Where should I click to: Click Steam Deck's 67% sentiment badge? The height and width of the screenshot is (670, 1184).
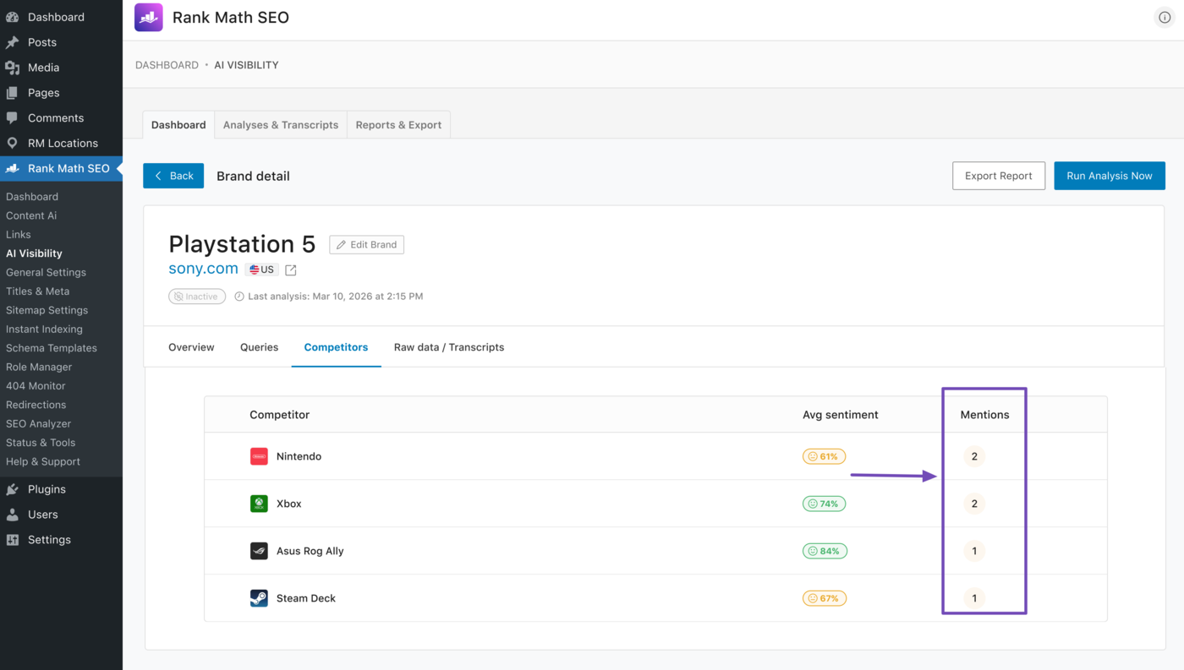(825, 598)
